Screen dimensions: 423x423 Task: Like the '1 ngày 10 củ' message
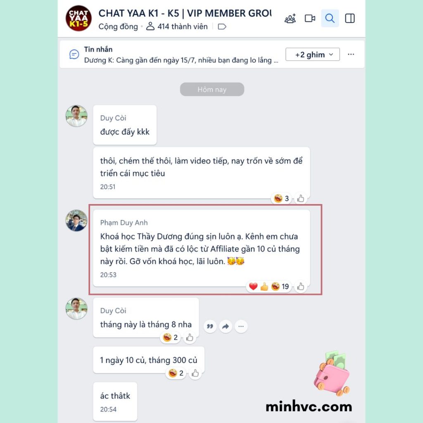(195, 373)
